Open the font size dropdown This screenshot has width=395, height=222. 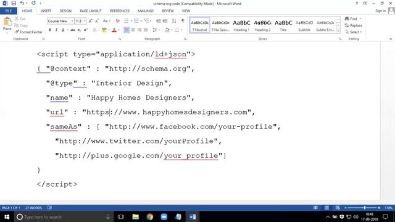click(85, 21)
